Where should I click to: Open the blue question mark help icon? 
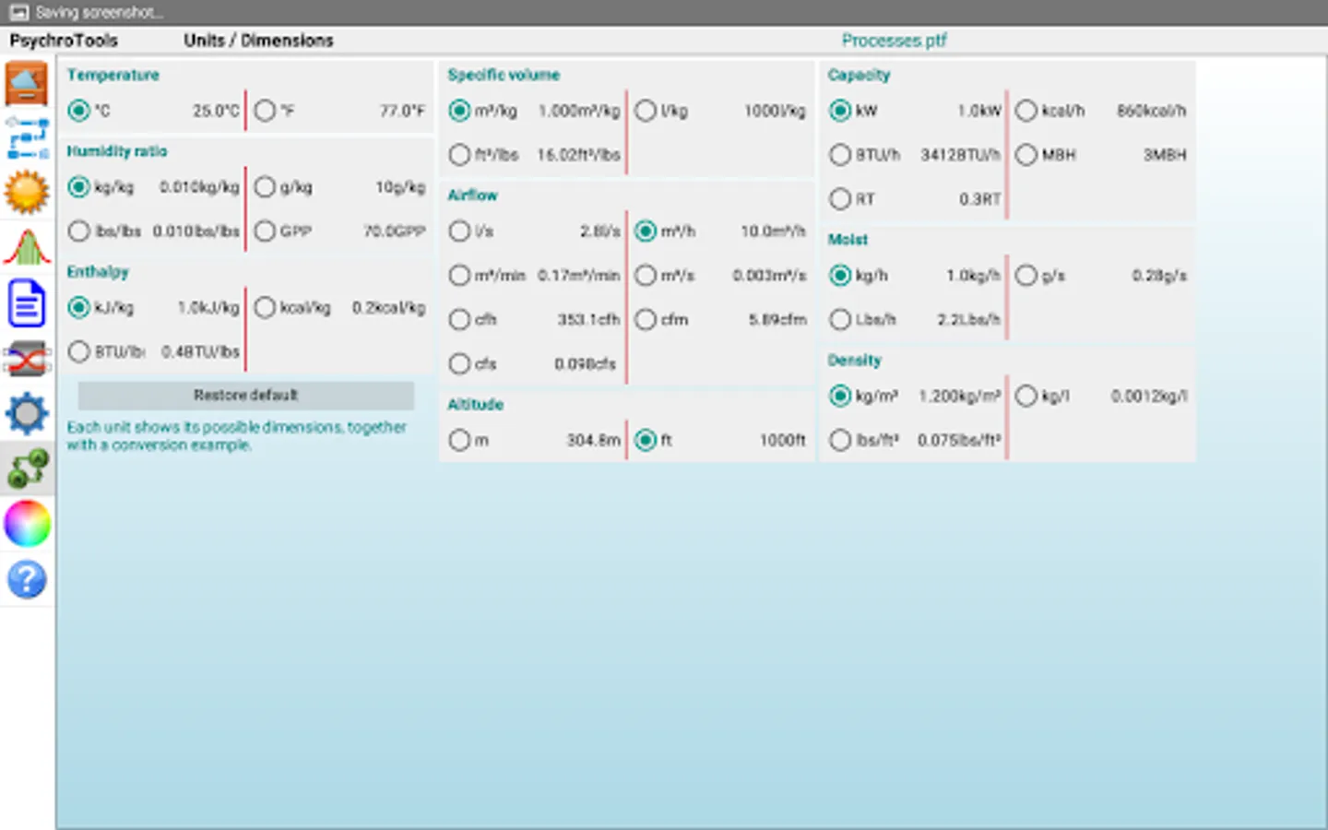coord(27,580)
